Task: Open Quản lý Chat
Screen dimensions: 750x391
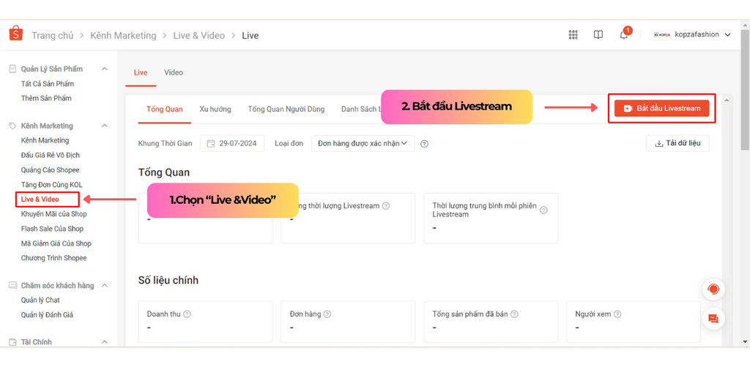Action: pyautogui.click(x=40, y=300)
